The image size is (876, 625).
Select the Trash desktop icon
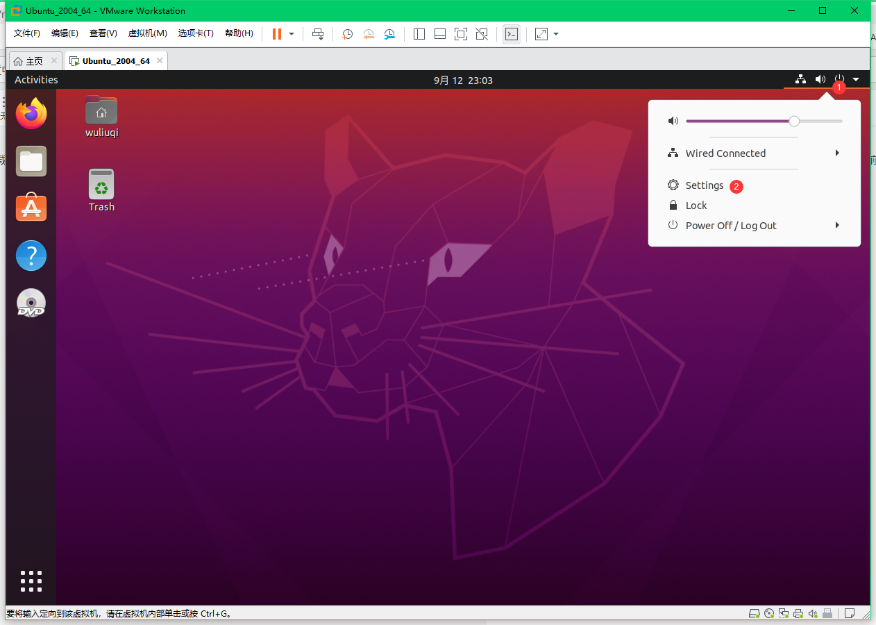pos(101,190)
